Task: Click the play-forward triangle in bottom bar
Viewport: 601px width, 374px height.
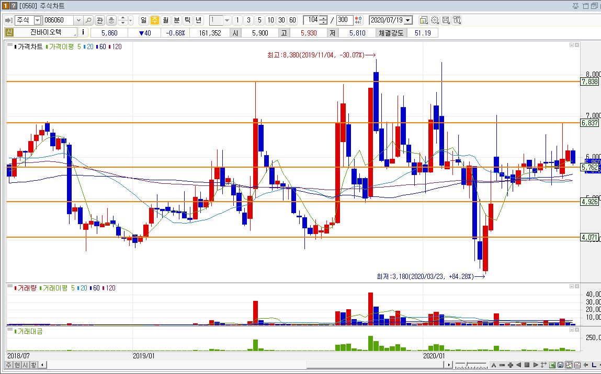Action: point(536,365)
